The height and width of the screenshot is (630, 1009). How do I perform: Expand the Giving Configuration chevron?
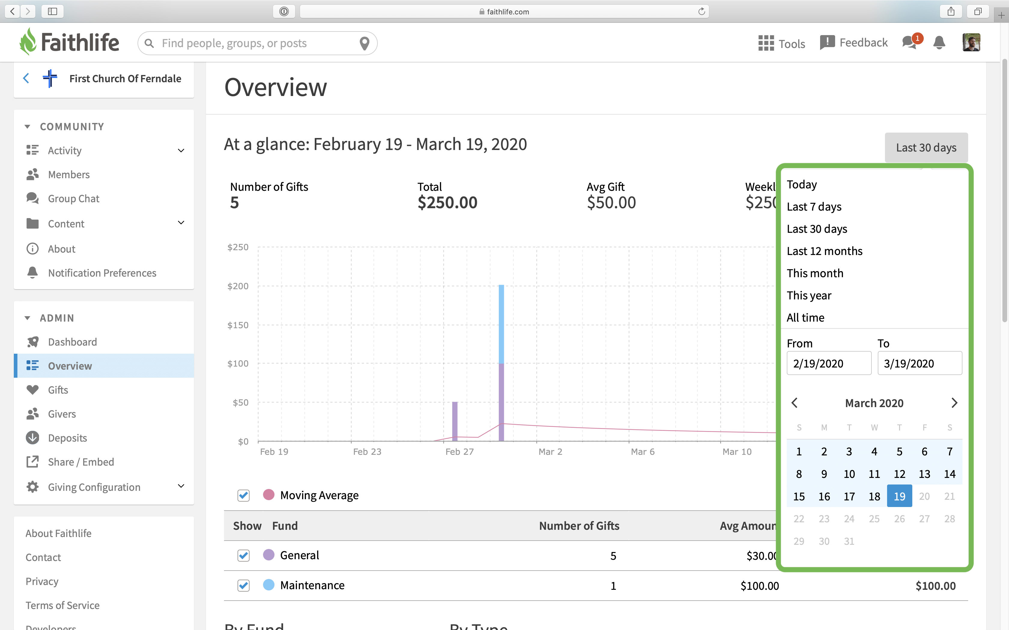click(x=181, y=486)
